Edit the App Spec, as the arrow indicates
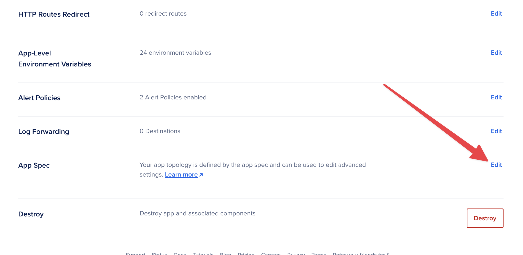Image resolution: width=523 pixels, height=255 pixels. [x=497, y=165]
